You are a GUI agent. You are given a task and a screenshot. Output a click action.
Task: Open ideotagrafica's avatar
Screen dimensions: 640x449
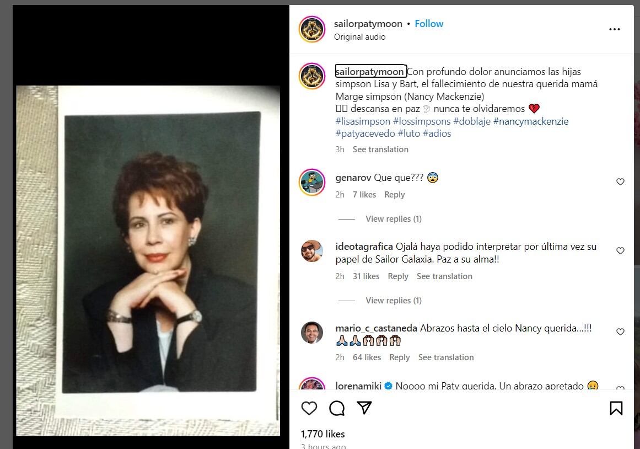click(x=311, y=251)
